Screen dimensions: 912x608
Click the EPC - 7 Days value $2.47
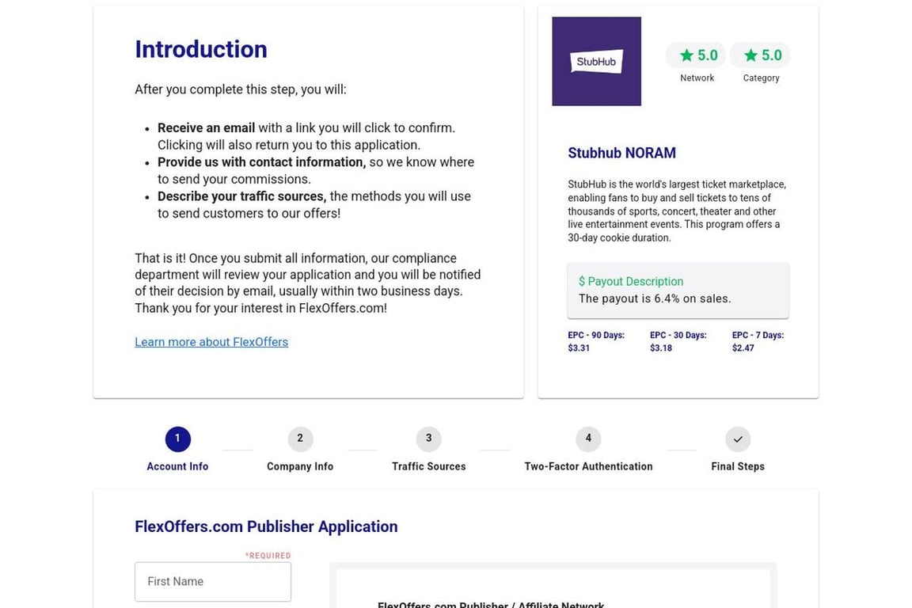[743, 348]
